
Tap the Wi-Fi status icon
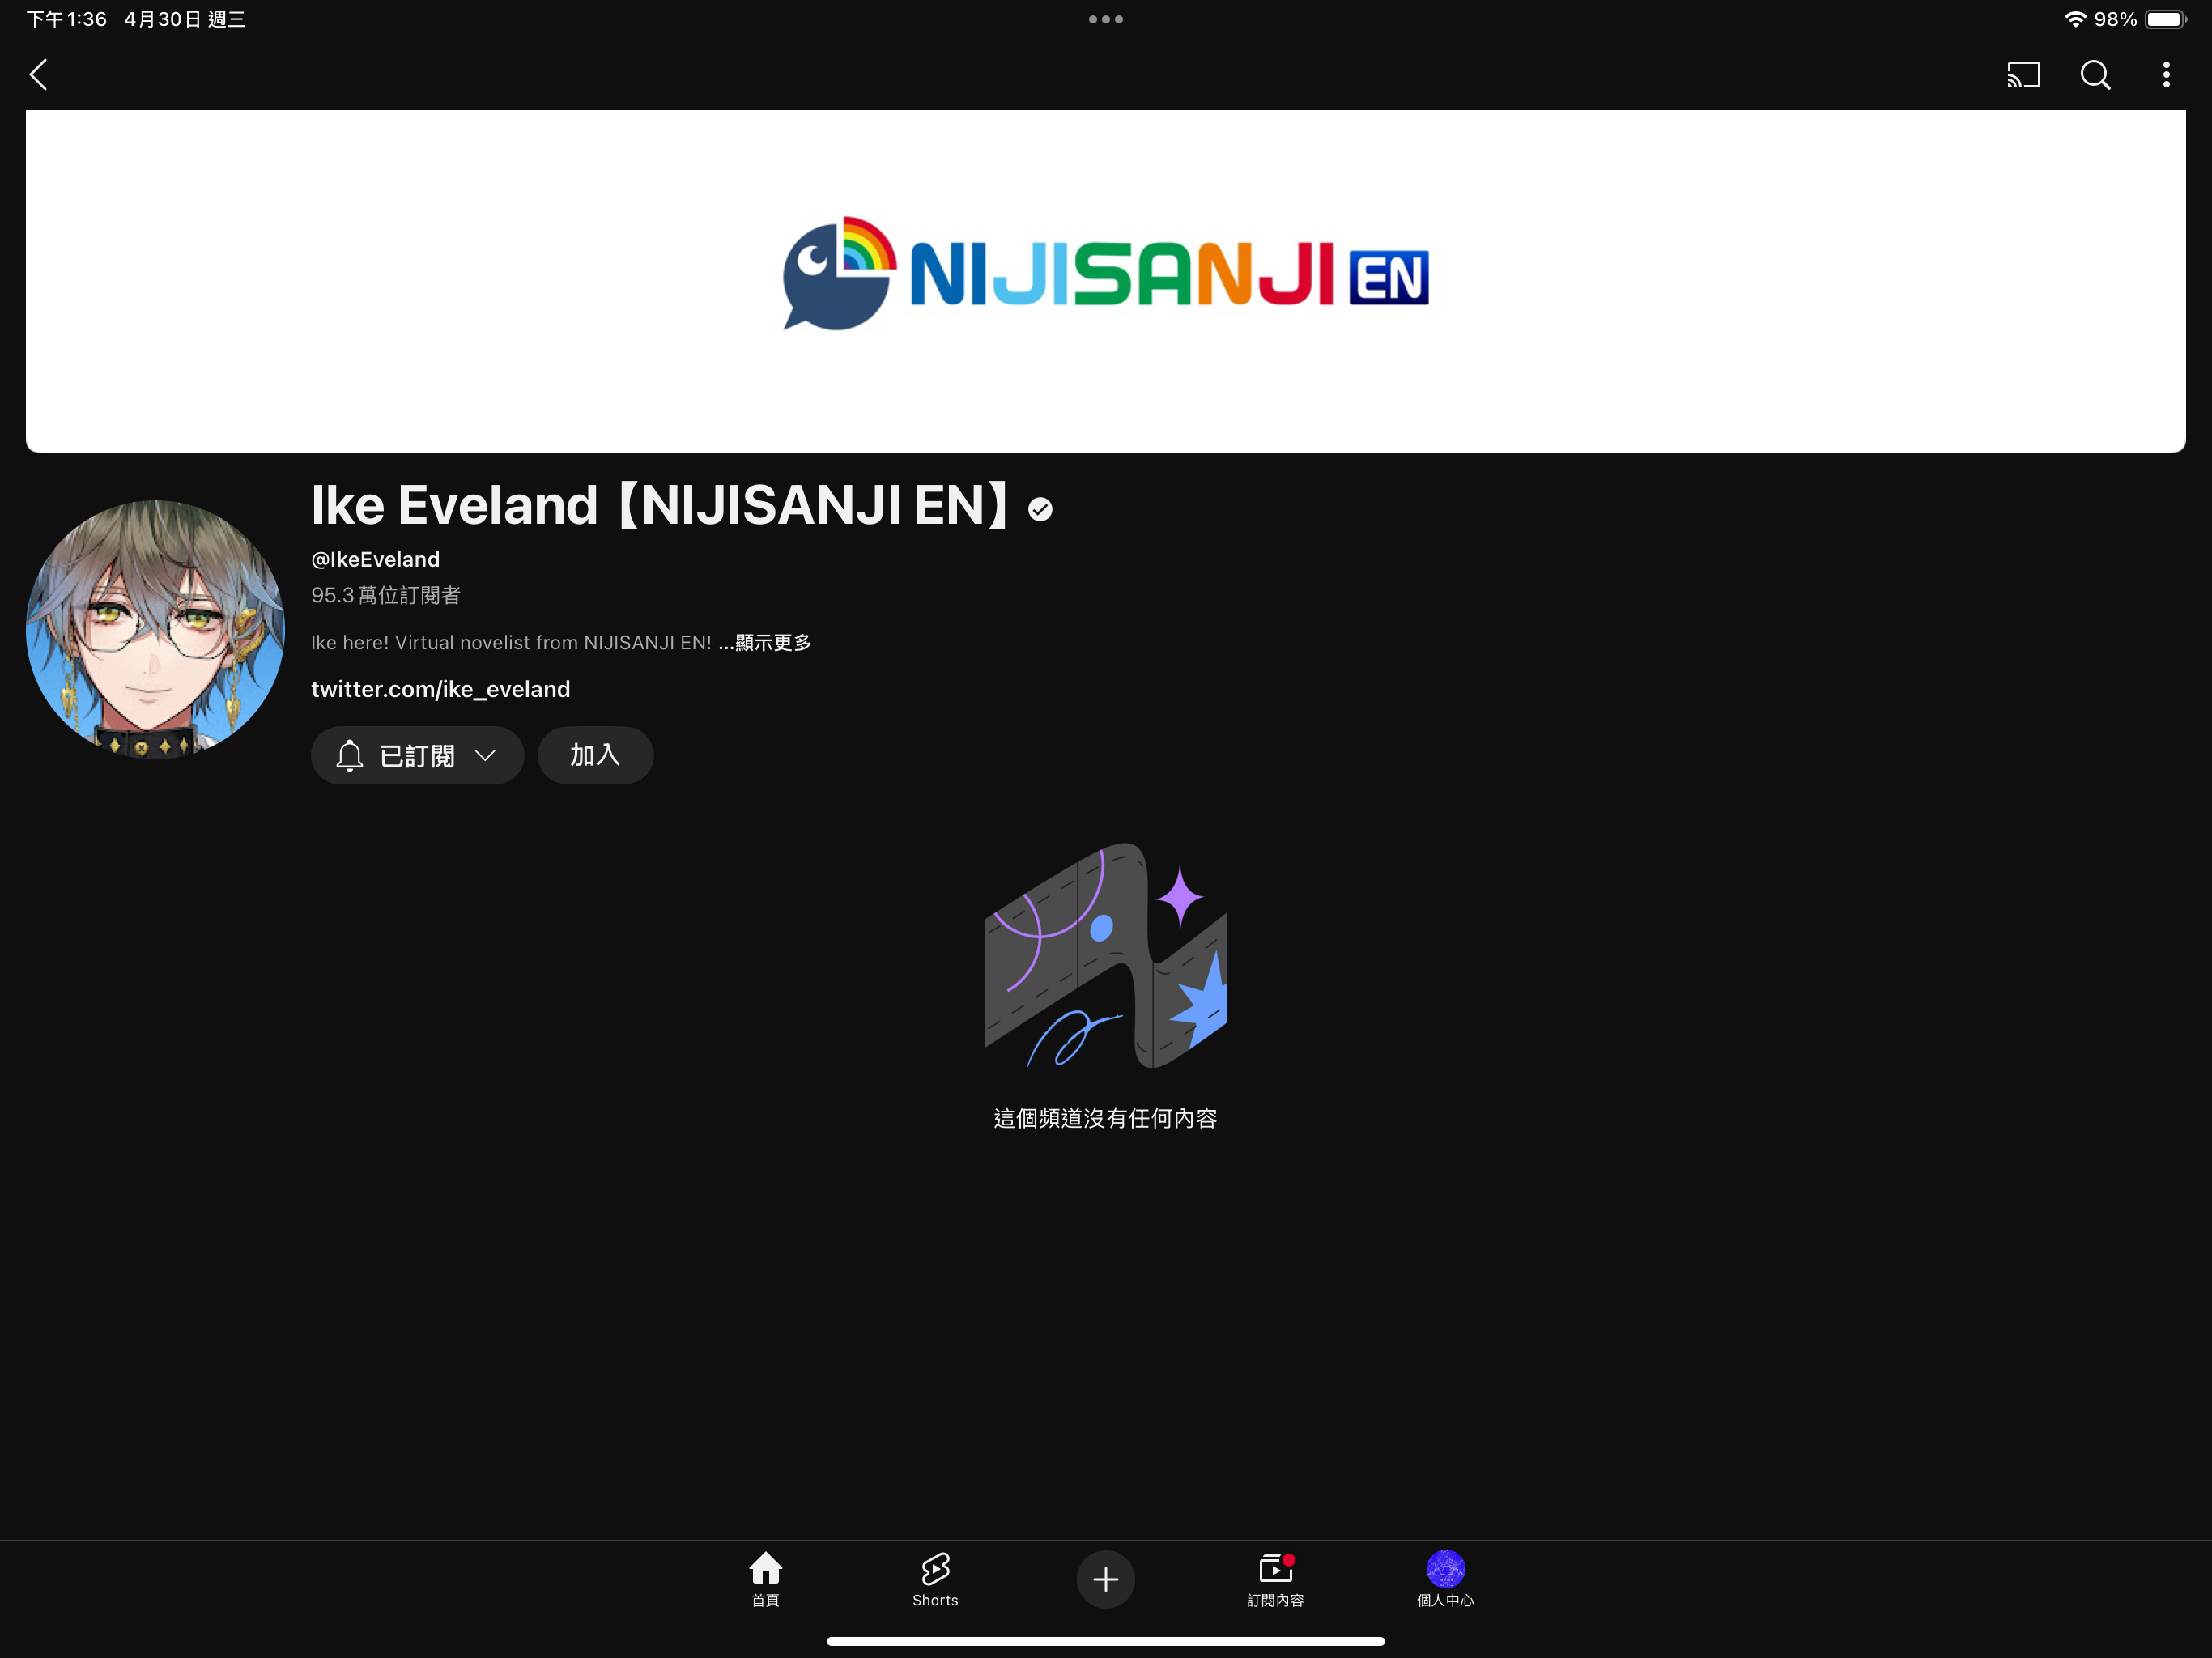click(2075, 19)
